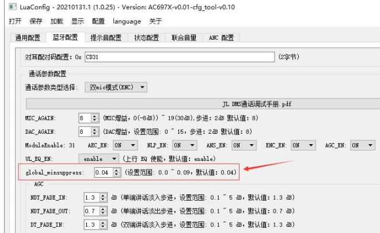Click the global_minsuppress range hint text
The image size is (380, 233).
pos(181,172)
